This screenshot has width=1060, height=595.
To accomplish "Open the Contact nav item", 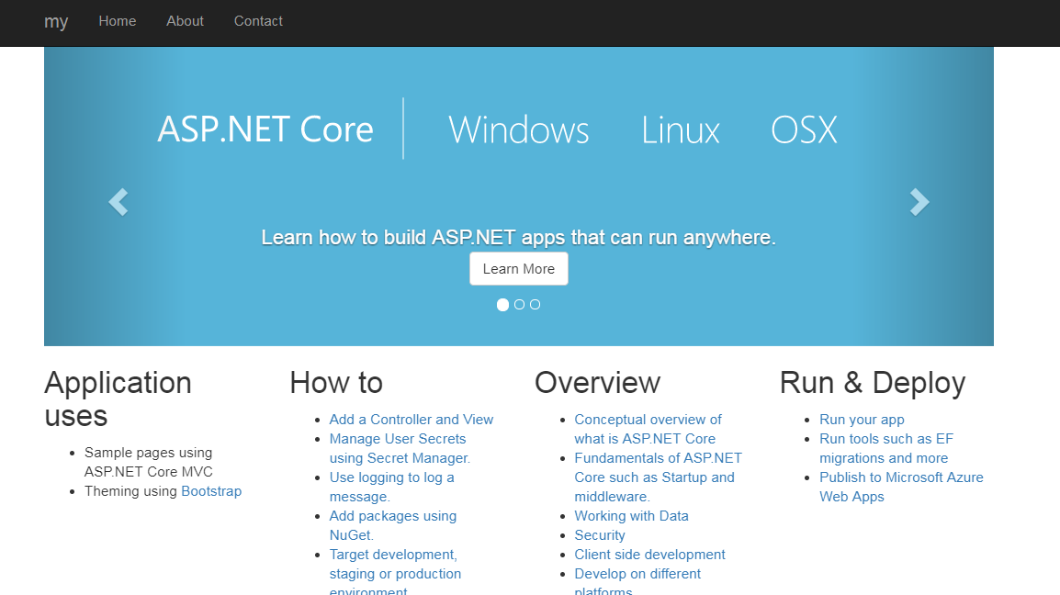I will (258, 21).
